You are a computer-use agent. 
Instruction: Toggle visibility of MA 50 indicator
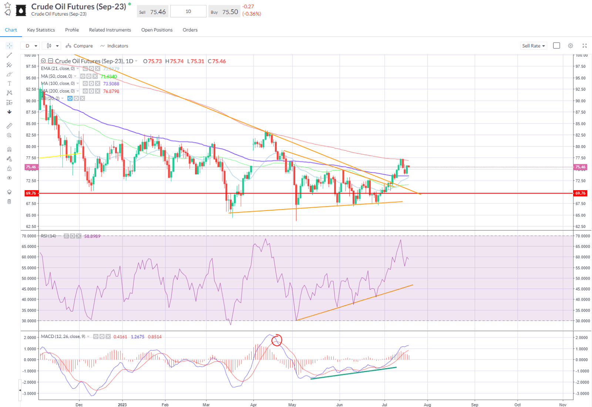tap(83, 76)
